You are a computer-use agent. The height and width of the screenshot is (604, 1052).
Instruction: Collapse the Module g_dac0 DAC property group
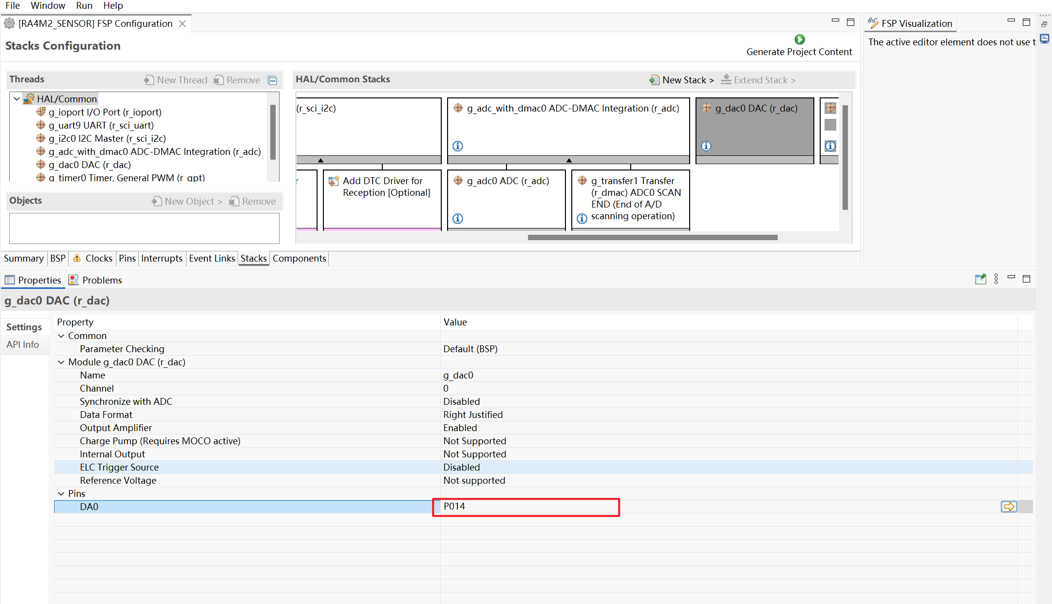(x=61, y=362)
